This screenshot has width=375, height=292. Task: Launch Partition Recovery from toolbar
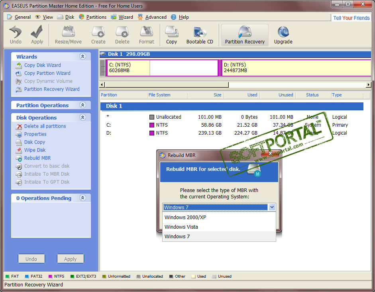pyautogui.click(x=245, y=35)
